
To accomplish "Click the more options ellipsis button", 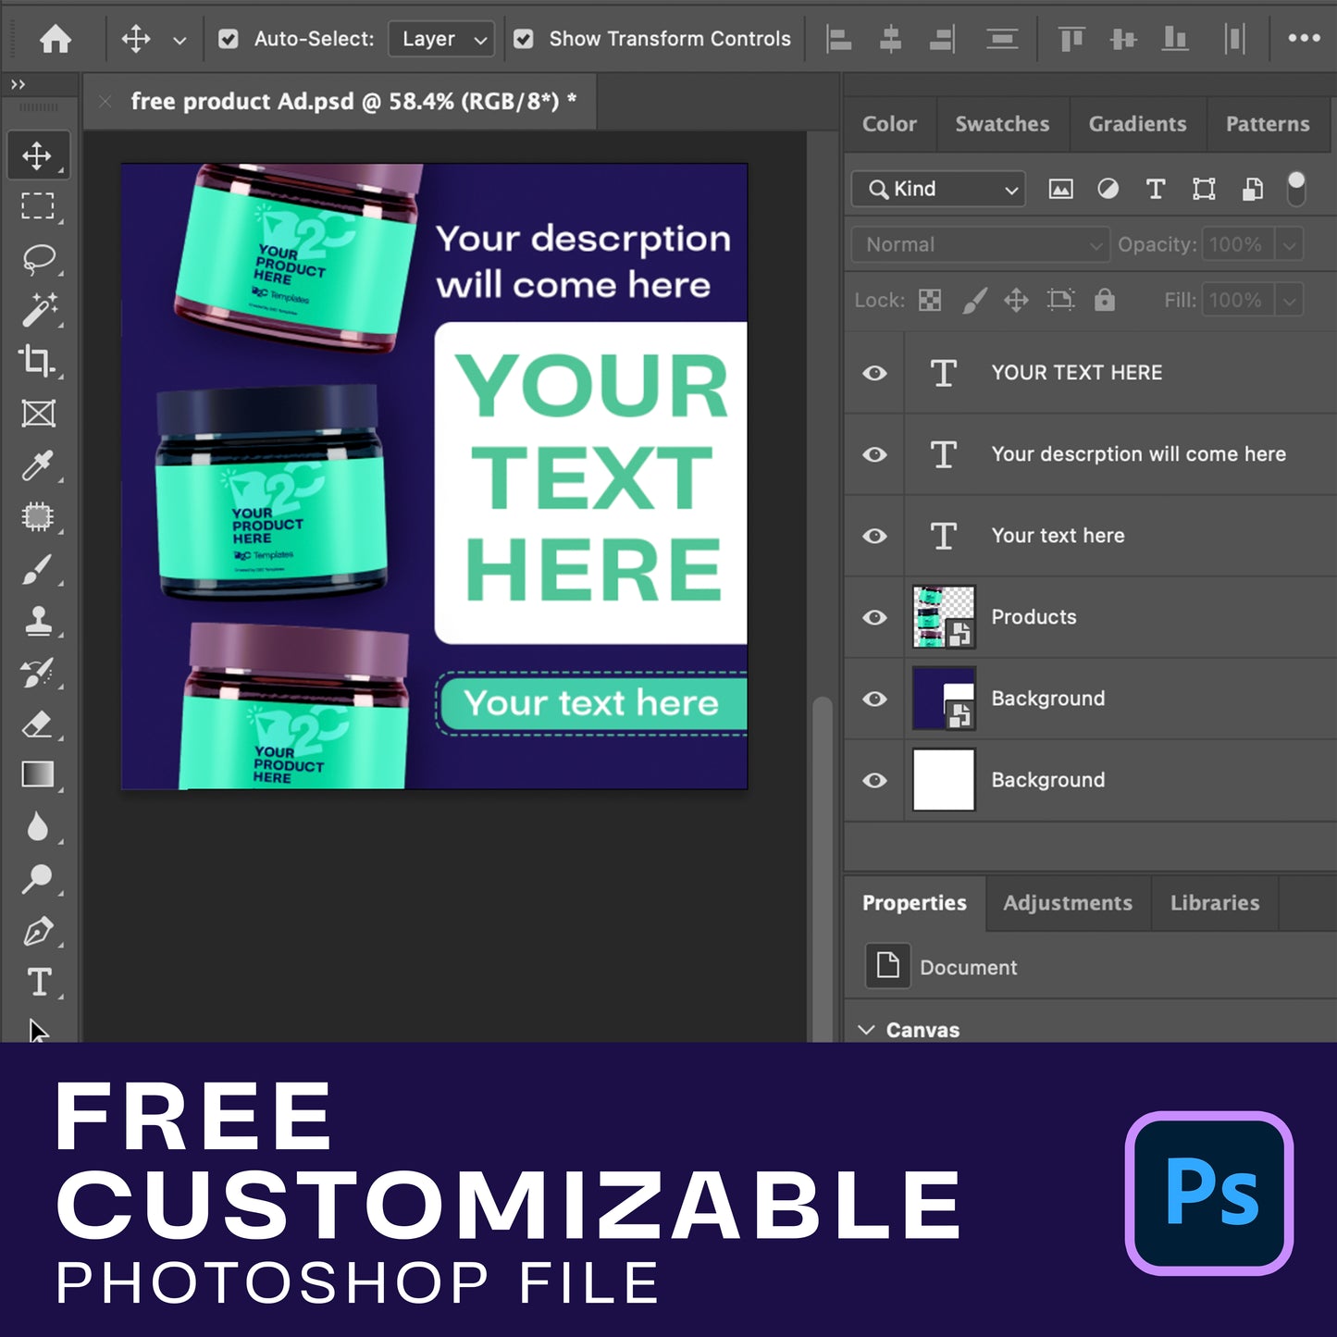I will pyautogui.click(x=1304, y=39).
